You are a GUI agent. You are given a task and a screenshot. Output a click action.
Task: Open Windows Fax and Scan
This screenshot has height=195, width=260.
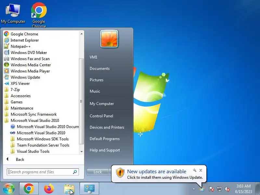(x=27, y=59)
